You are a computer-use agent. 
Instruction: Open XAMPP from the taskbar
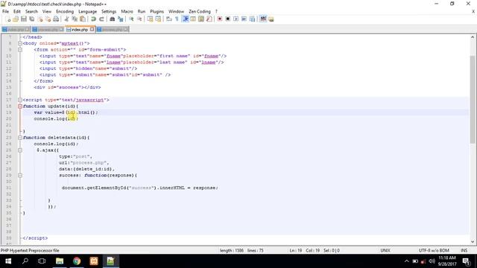[94, 261]
